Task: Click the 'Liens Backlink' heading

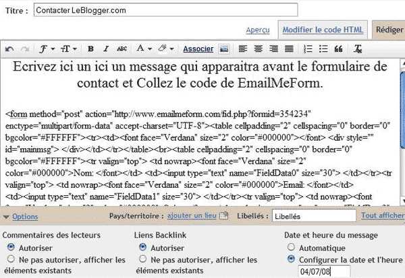Action: (160, 235)
